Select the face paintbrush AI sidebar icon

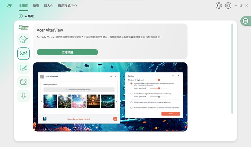click(x=23, y=39)
